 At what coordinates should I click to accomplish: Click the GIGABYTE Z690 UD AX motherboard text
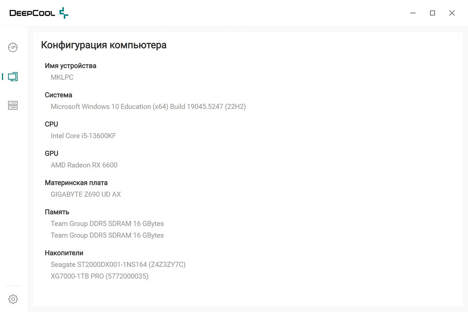click(x=86, y=194)
